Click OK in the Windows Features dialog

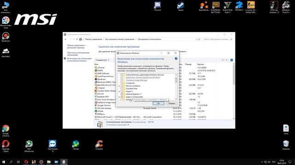tap(158, 103)
